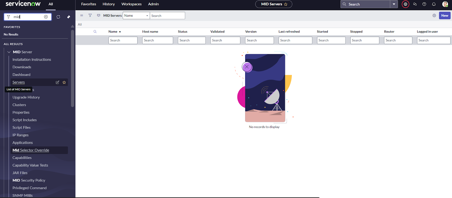
Task: Open the help question mark icon
Action: point(424,4)
